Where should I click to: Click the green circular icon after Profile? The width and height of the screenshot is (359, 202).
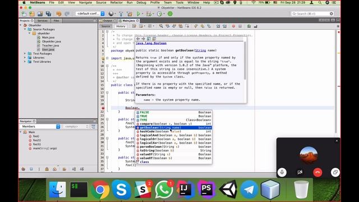point(170,13)
